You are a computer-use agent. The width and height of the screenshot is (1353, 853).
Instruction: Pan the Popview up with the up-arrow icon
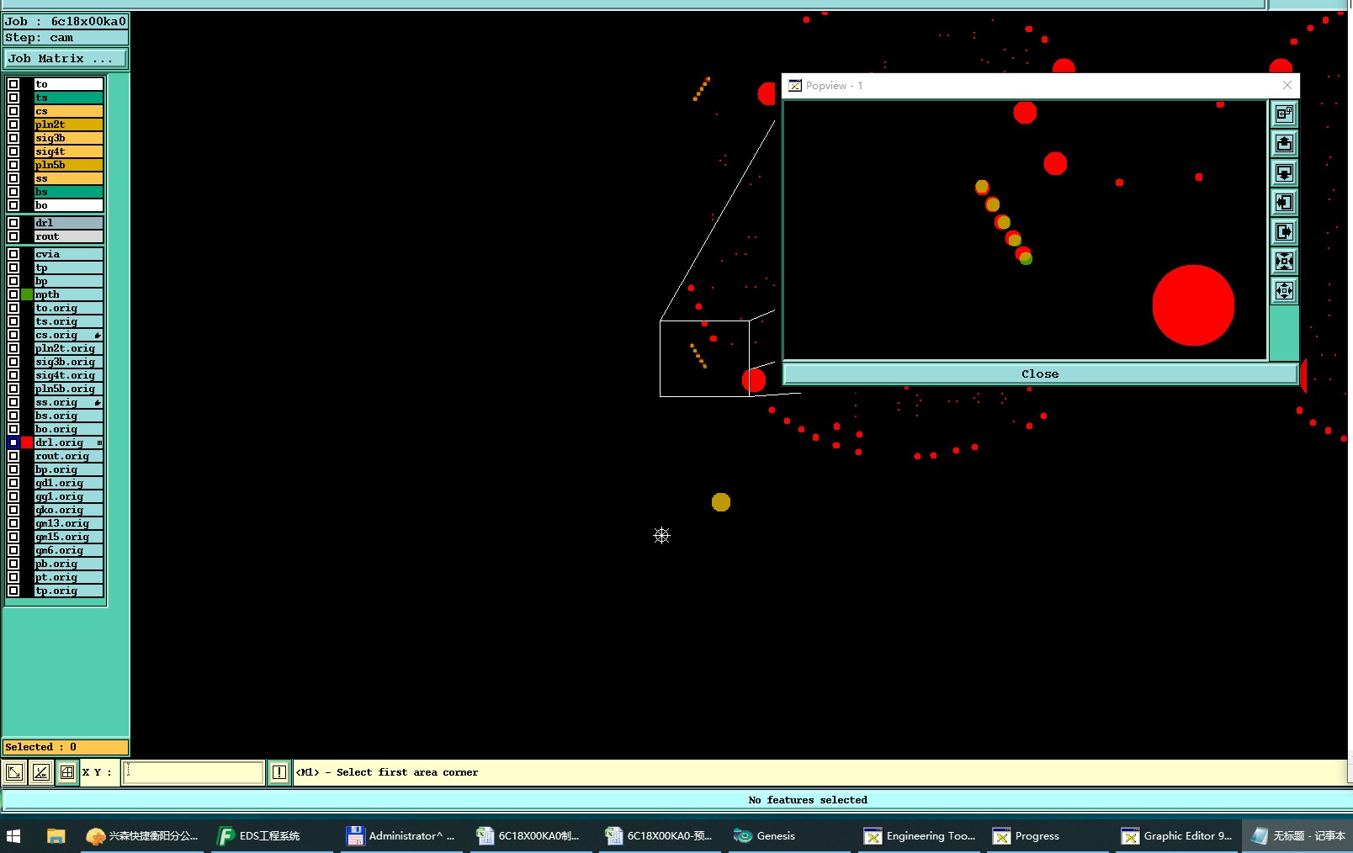(x=1284, y=144)
